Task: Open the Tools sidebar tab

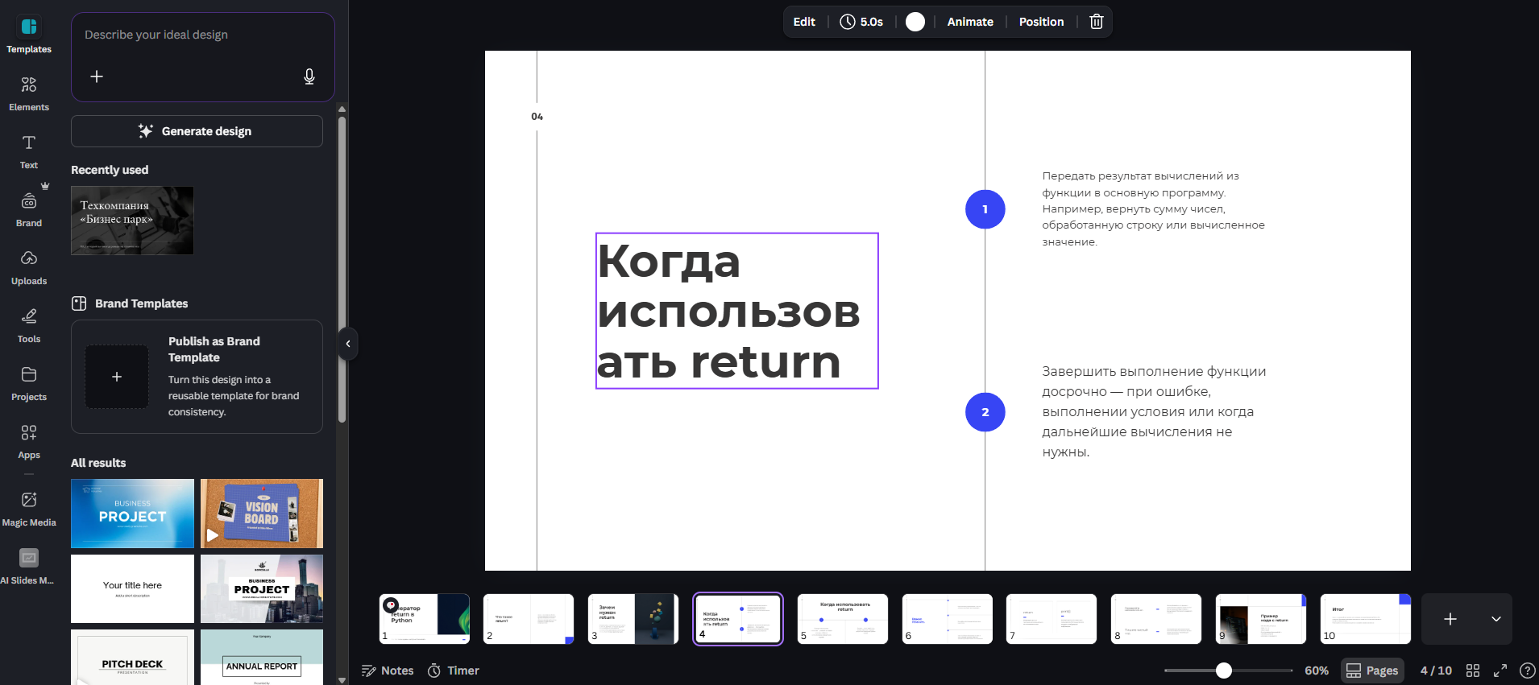Action: [x=29, y=325]
